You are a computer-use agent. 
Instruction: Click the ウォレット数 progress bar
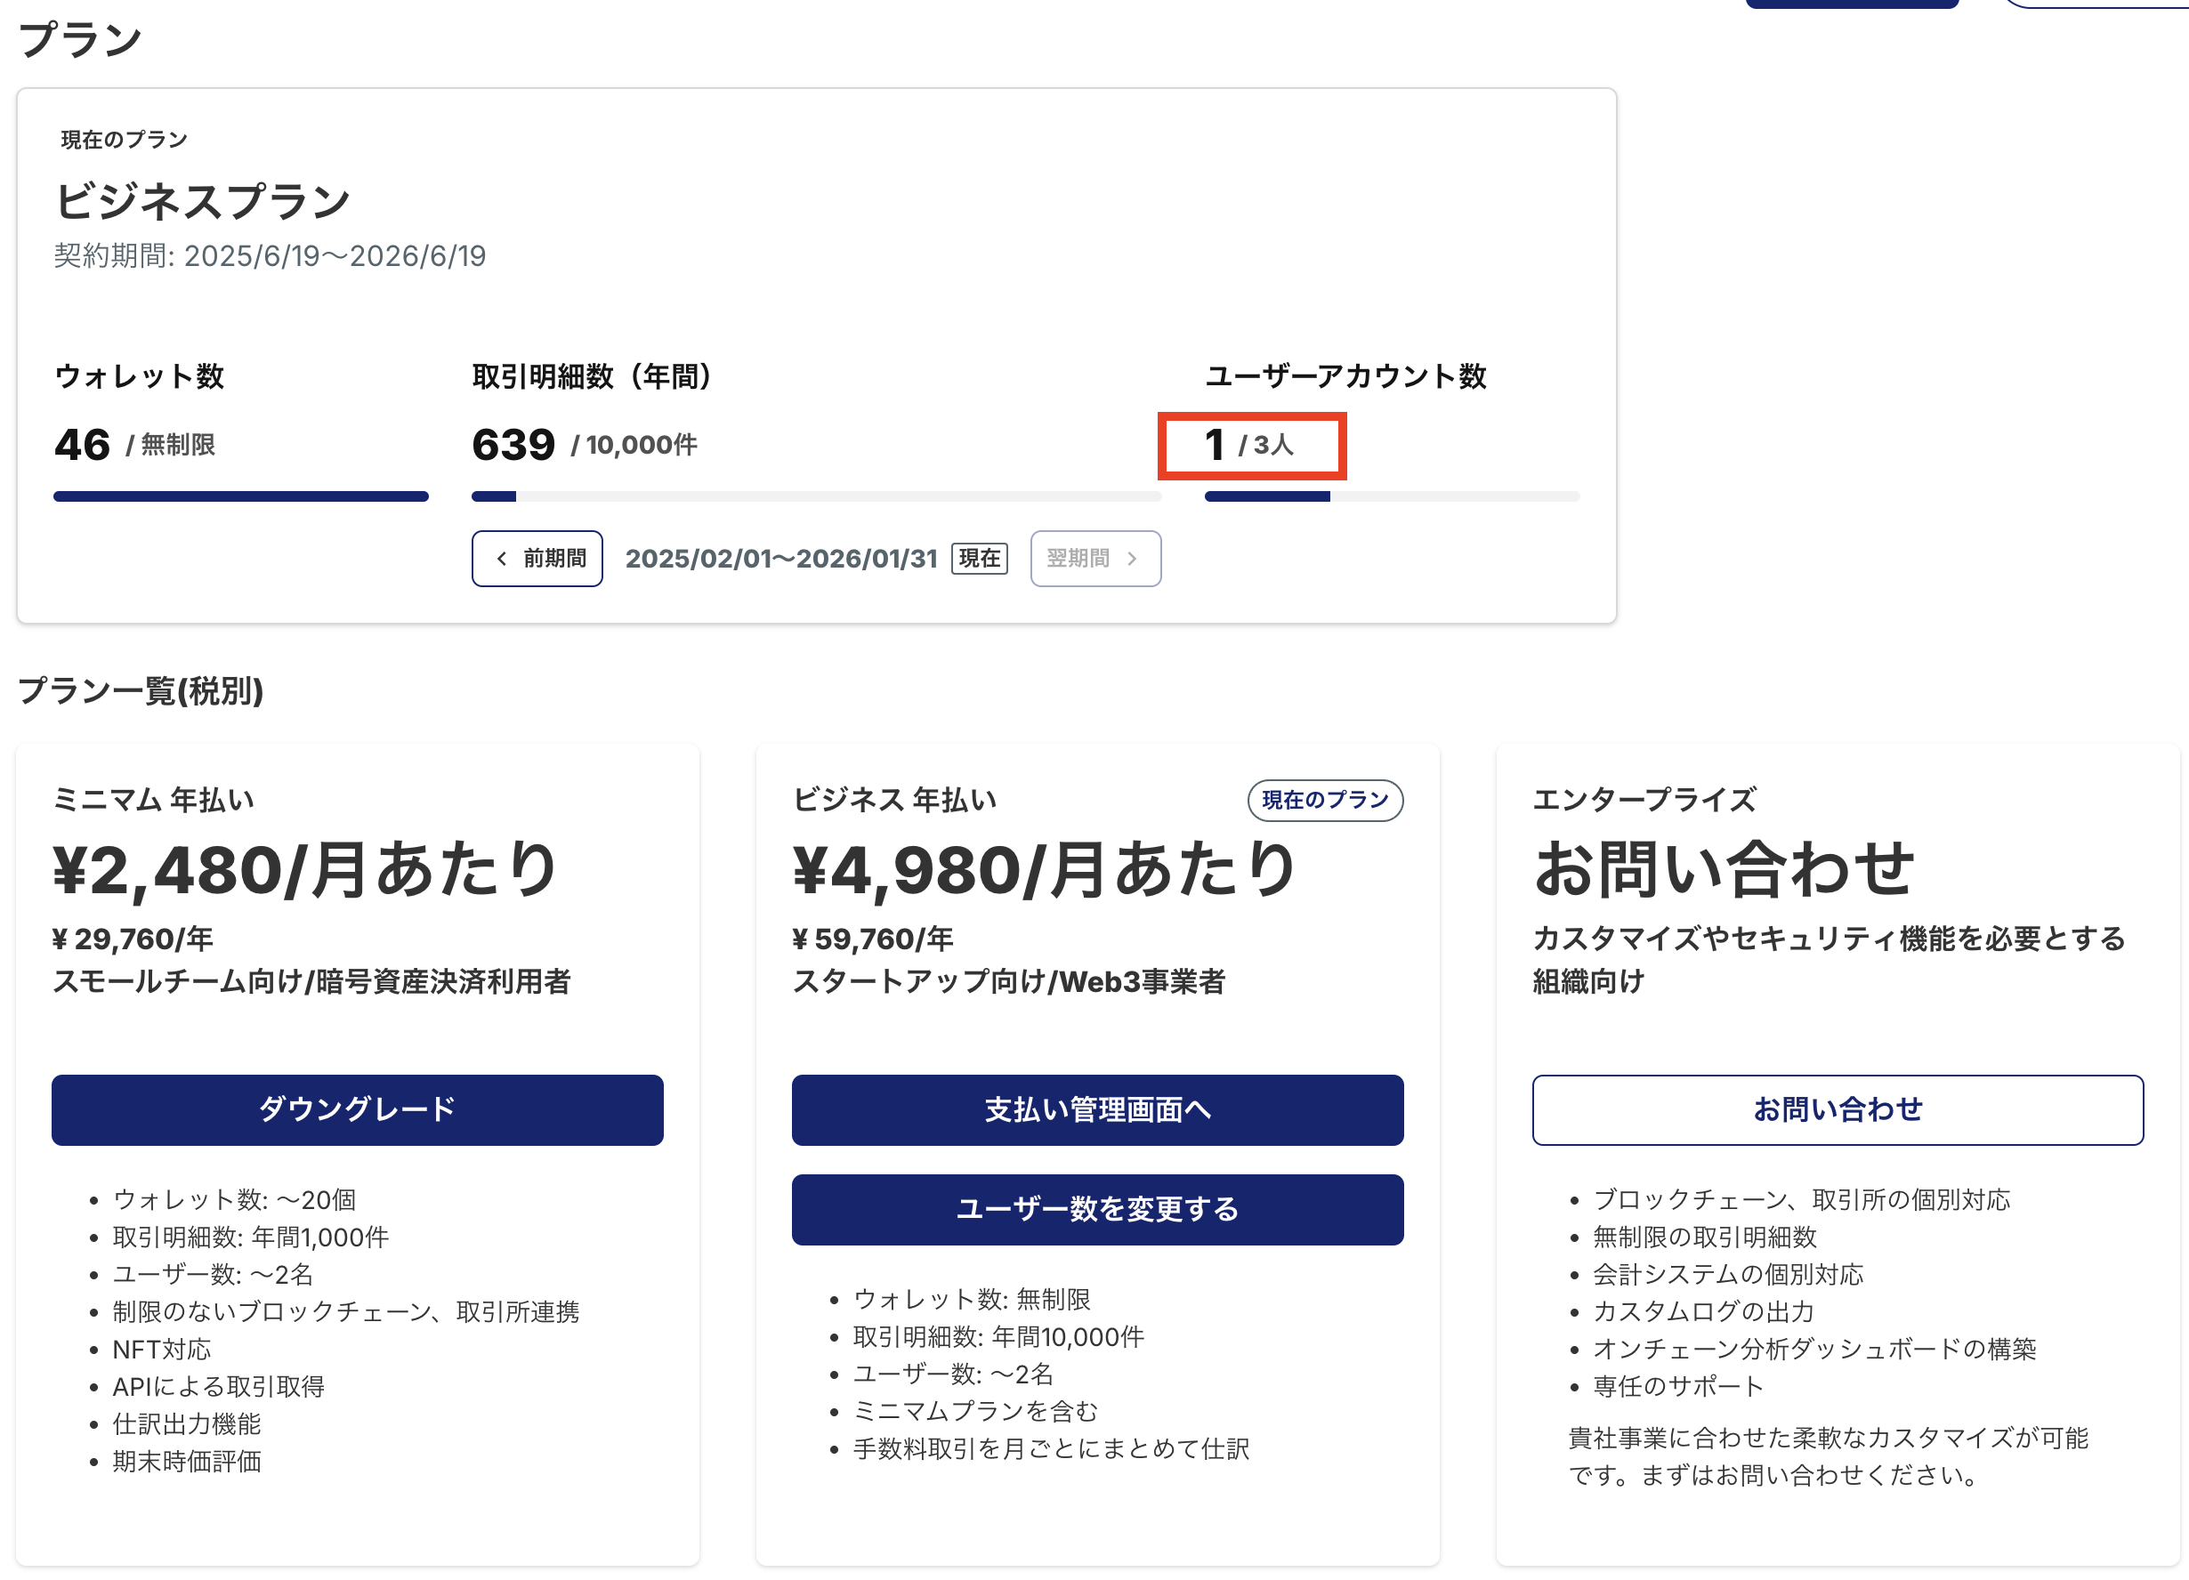(240, 497)
